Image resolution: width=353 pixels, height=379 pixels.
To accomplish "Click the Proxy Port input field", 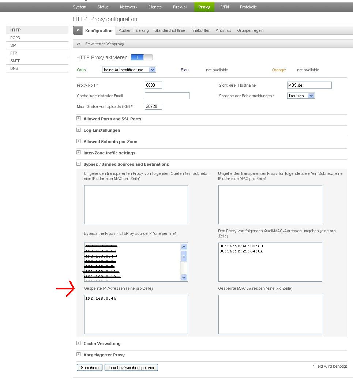I will coord(153,85).
